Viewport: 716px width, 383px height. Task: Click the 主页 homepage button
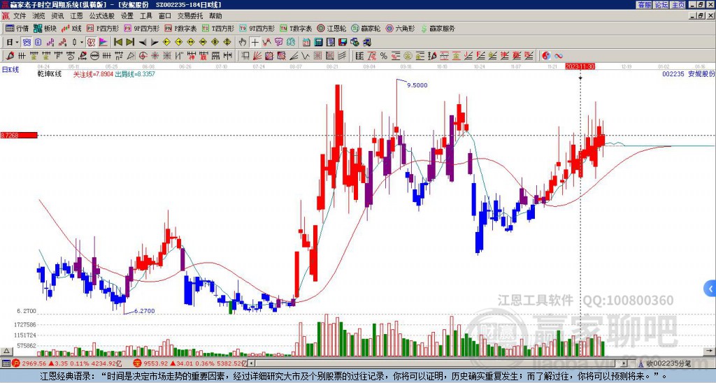(678, 5)
